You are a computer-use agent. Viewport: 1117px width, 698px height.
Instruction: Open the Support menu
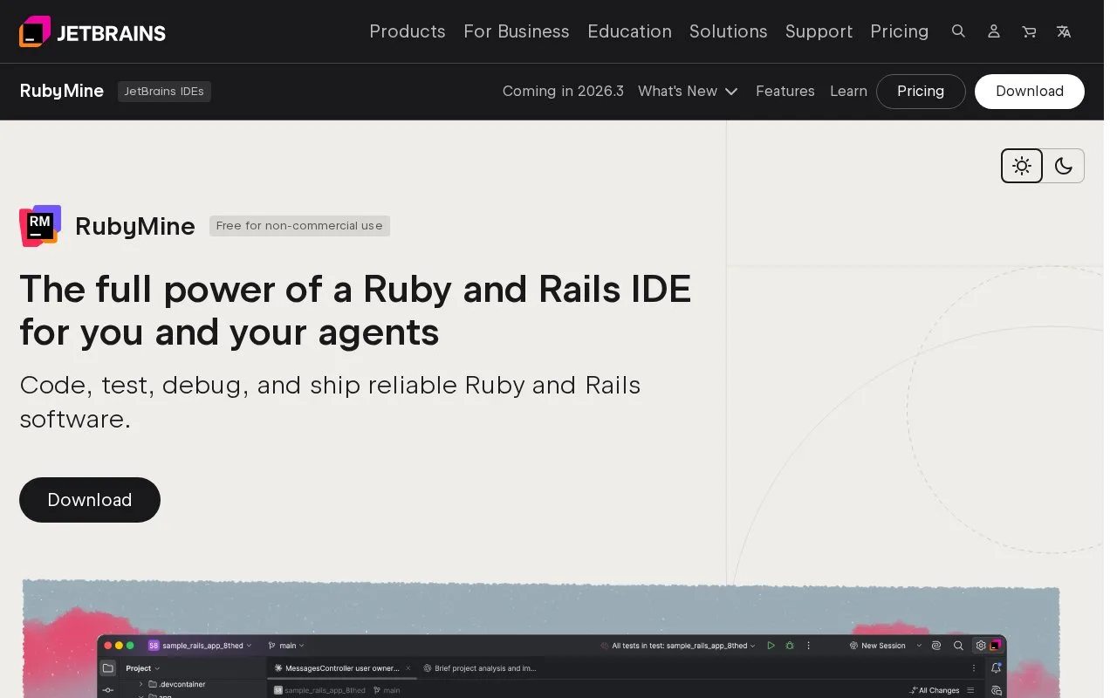click(819, 31)
